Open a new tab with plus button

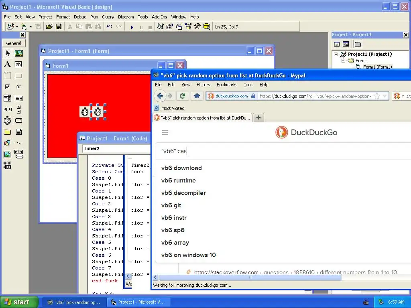(258, 118)
